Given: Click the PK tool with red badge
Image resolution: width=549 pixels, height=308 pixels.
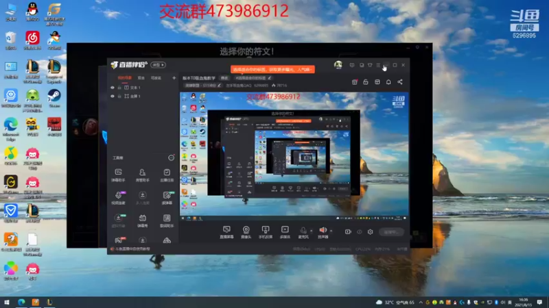Looking at the screenshot, I should pyautogui.click(x=118, y=240).
